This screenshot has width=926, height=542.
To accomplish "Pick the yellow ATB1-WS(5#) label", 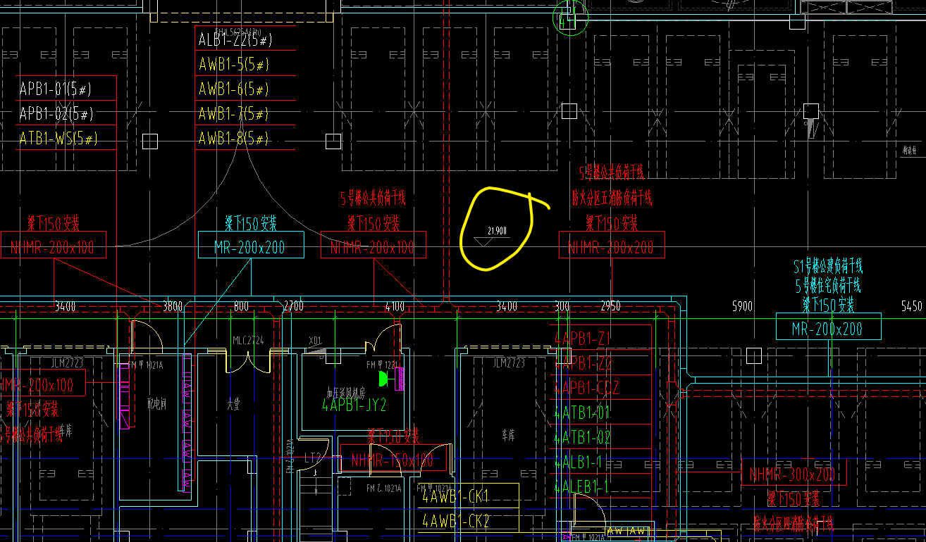I will pyautogui.click(x=58, y=138).
